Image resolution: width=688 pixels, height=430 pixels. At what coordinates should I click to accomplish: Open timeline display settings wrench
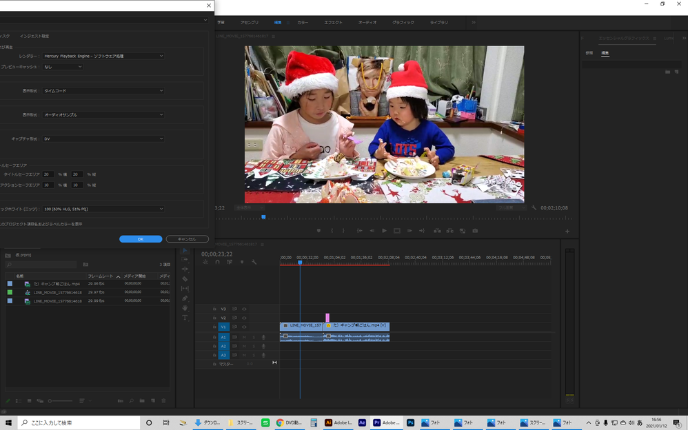click(x=254, y=262)
